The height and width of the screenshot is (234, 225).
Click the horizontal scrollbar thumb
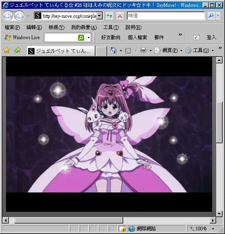click(69, 220)
